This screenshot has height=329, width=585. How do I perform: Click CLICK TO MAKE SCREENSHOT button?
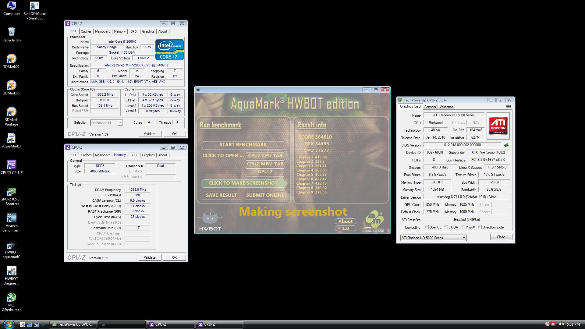tap(243, 183)
